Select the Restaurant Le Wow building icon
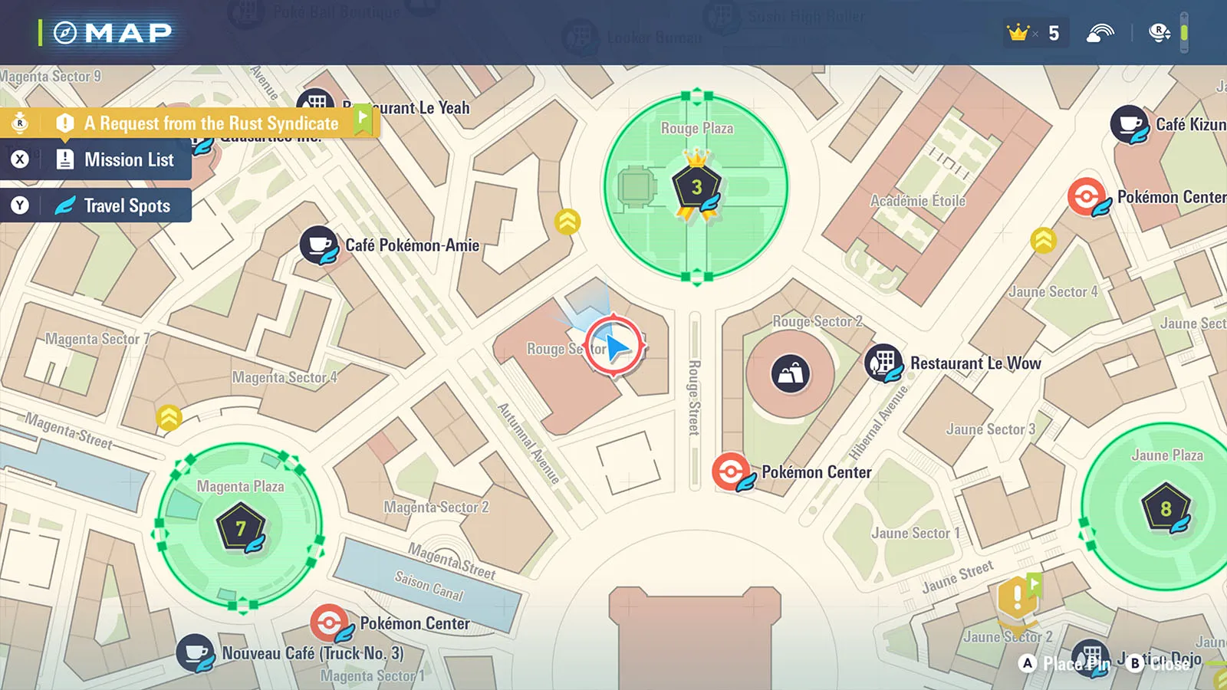1227x690 pixels. click(883, 363)
